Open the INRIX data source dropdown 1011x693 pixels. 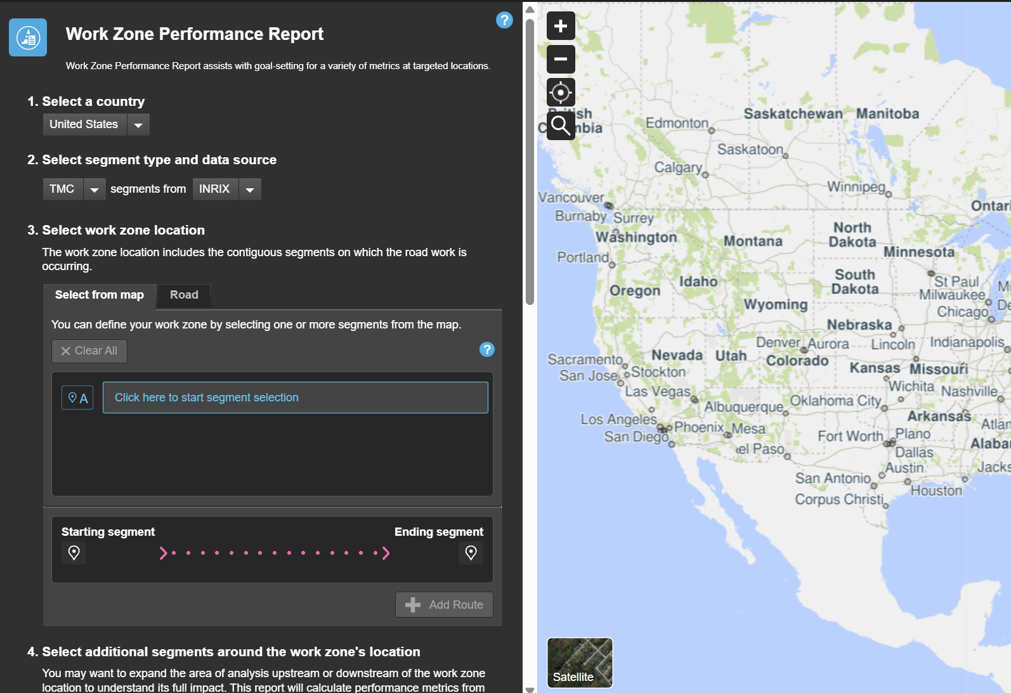pyautogui.click(x=250, y=190)
